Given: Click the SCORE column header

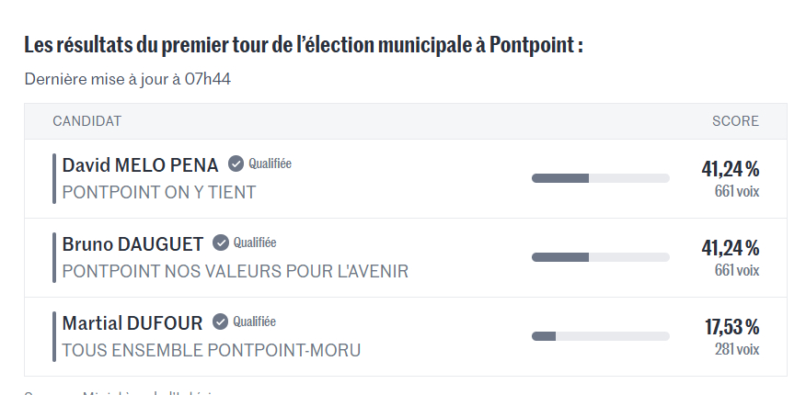Looking at the screenshot, I should tap(735, 121).
